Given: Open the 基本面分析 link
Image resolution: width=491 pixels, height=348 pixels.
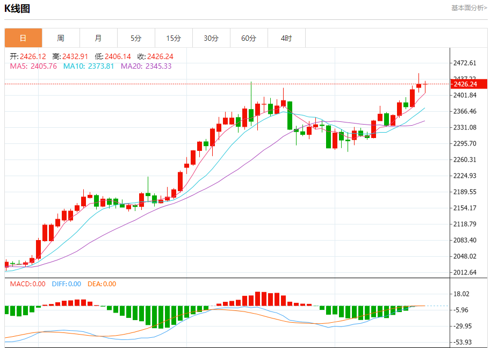Looking at the screenshot, I should [x=469, y=8].
